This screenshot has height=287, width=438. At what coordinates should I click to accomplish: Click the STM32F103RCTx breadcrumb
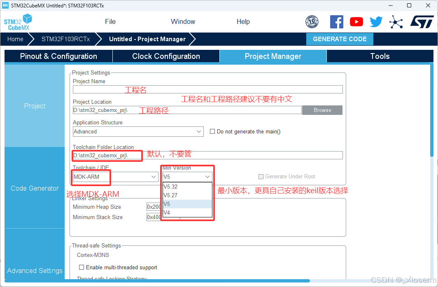(65, 39)
